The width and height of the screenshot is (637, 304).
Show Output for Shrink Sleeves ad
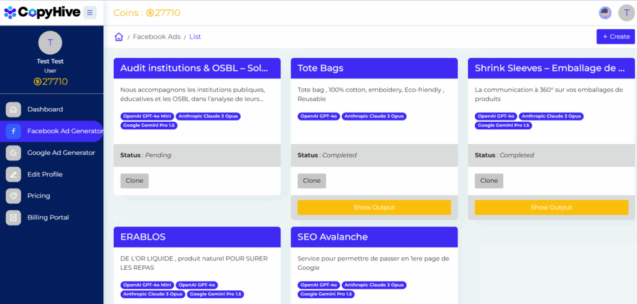click(x=551, y=208)
